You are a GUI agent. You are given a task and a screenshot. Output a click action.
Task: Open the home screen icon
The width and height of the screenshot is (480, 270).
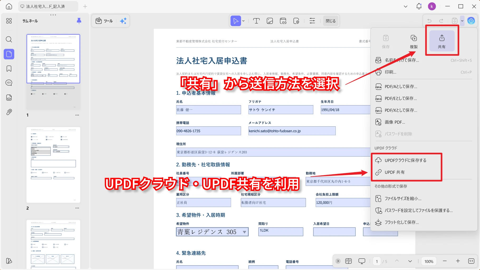[x=9, y=6]
